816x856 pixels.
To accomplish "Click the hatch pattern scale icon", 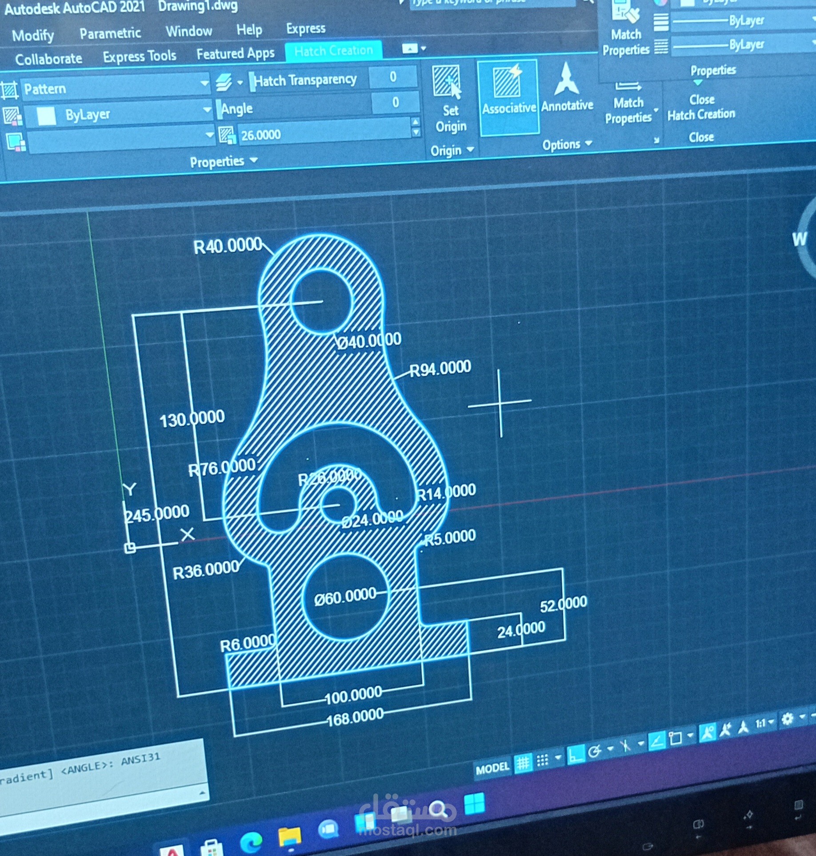I will click(x=227, y=135).
